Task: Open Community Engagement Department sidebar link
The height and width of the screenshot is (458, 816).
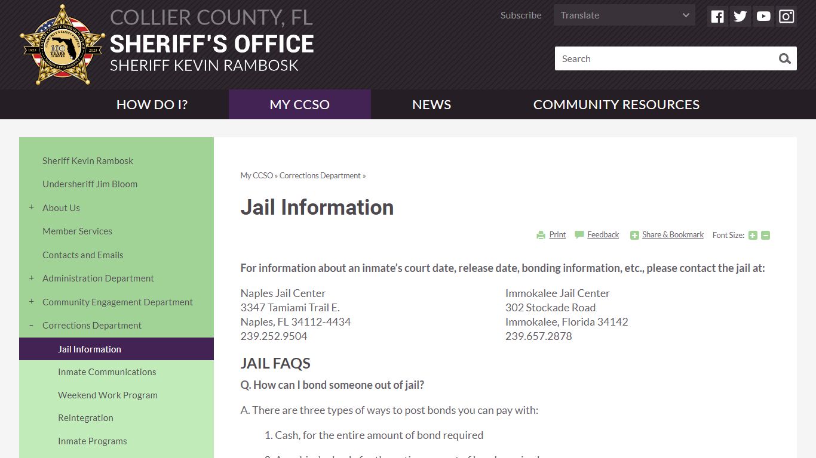Action: point(118,302)
